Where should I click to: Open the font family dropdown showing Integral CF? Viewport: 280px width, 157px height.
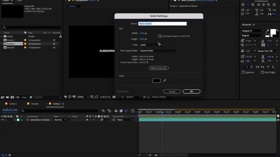[252, 31]
